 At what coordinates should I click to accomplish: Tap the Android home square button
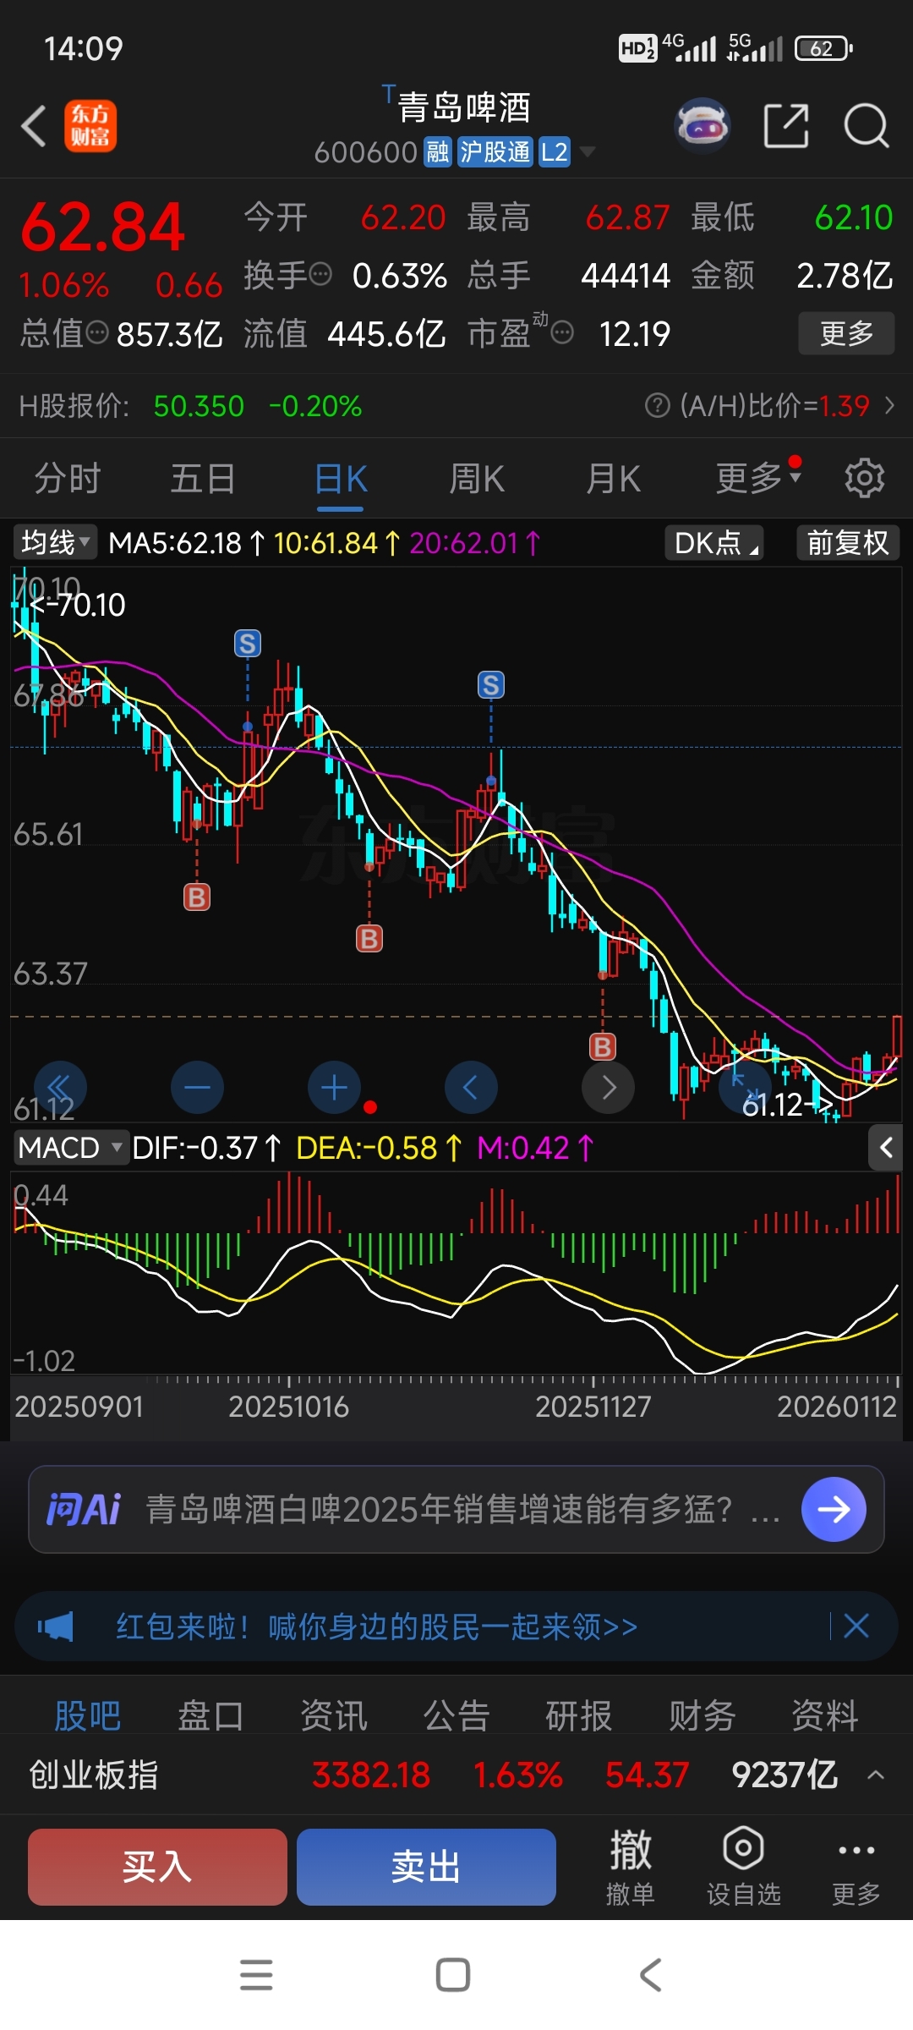453,1975
